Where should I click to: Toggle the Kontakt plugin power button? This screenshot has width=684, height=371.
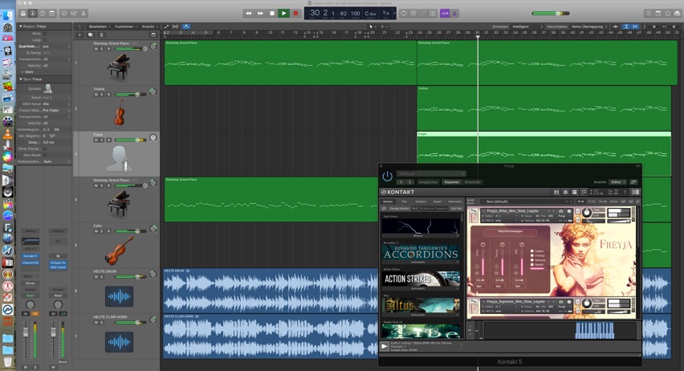coord(388,177)
